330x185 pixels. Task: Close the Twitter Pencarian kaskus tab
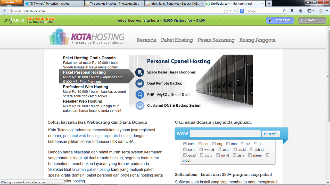click(82, 4)
